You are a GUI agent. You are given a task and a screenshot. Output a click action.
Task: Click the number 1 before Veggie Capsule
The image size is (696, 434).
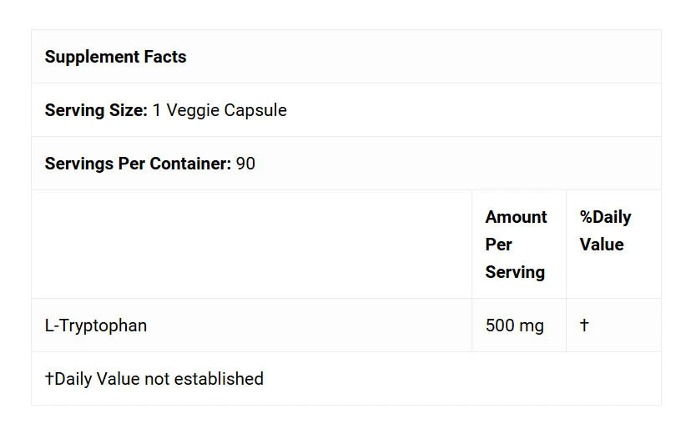tap(157, 110)
